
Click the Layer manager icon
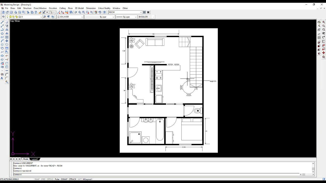[x=3, y=17]
